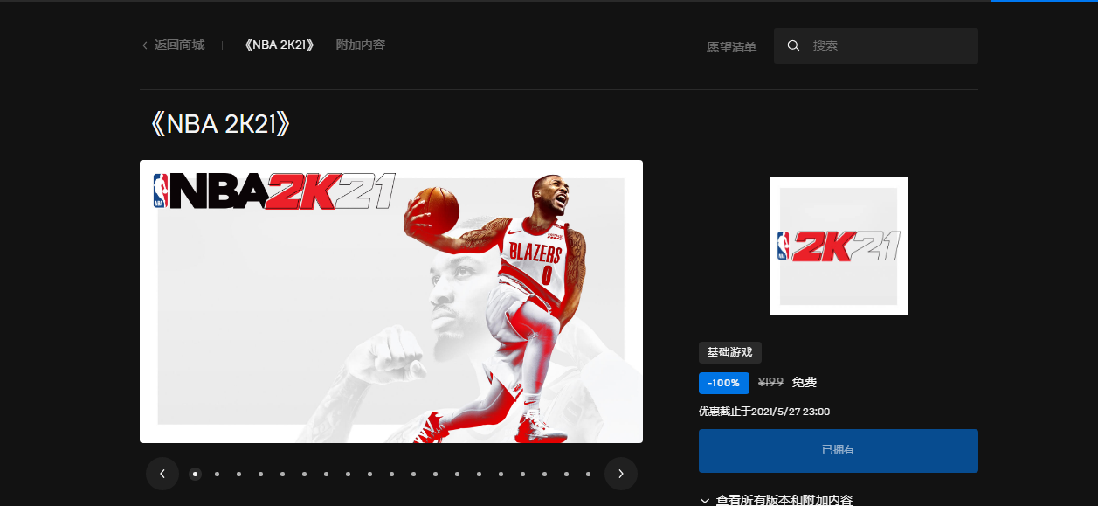Click the back chevron next to 返回商城
The height and width of the screenshot is (506, 1098).
tap(144, 45)
